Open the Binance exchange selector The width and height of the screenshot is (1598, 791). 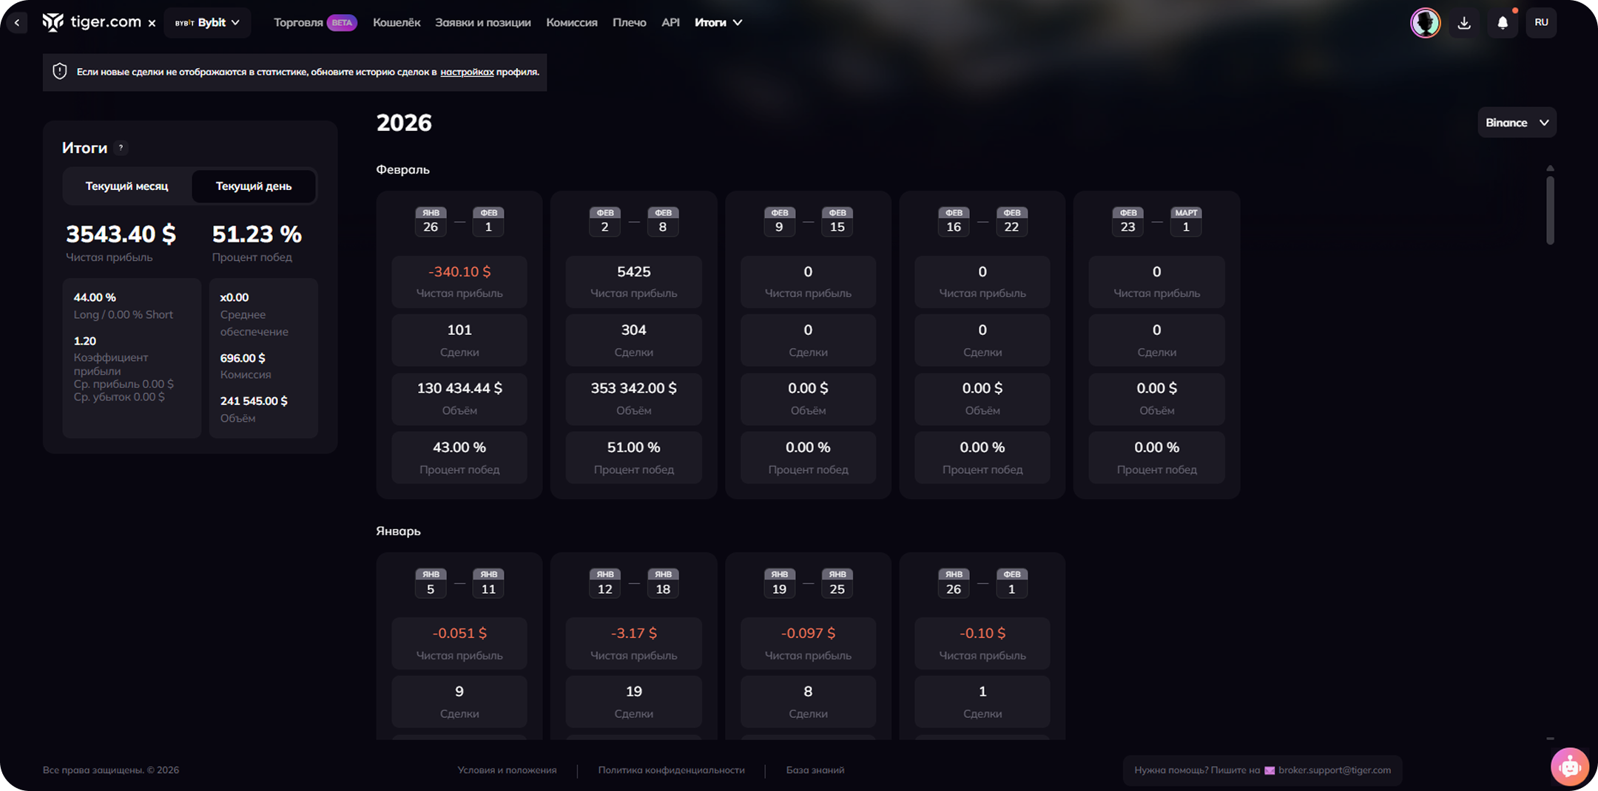[x=1516, y=123]
